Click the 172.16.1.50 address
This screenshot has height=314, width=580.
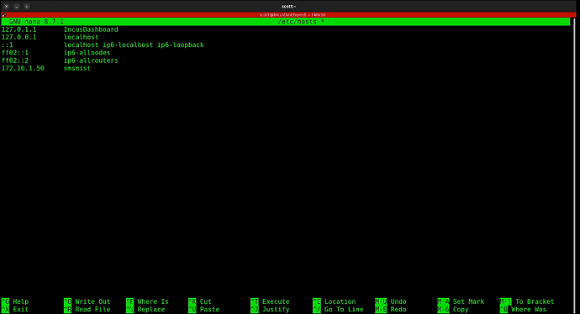click(x=23, y=68)
